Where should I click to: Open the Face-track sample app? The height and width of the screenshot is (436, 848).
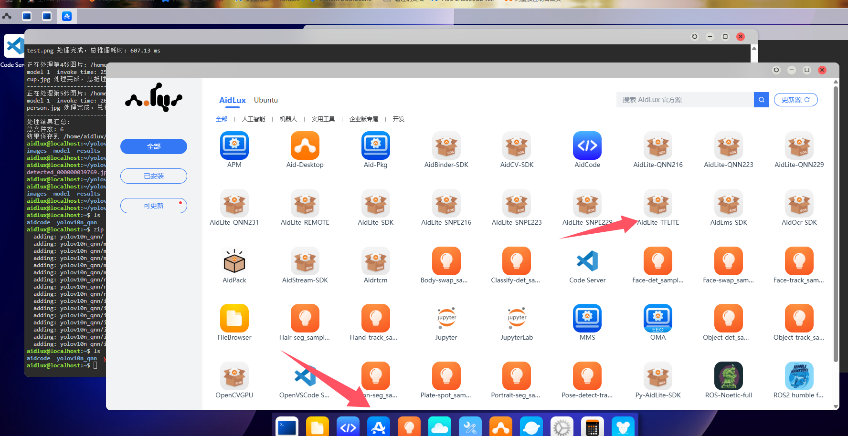(799, 261)
